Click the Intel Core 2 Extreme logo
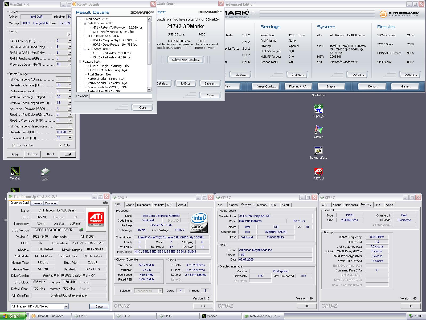Screen dimensions: 426x320 click(199, 223)
